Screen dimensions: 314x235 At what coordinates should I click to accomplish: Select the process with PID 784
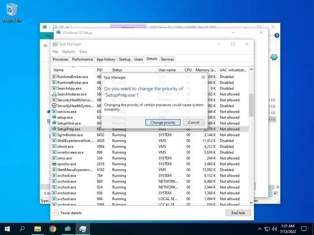click(x=149, y=175)
